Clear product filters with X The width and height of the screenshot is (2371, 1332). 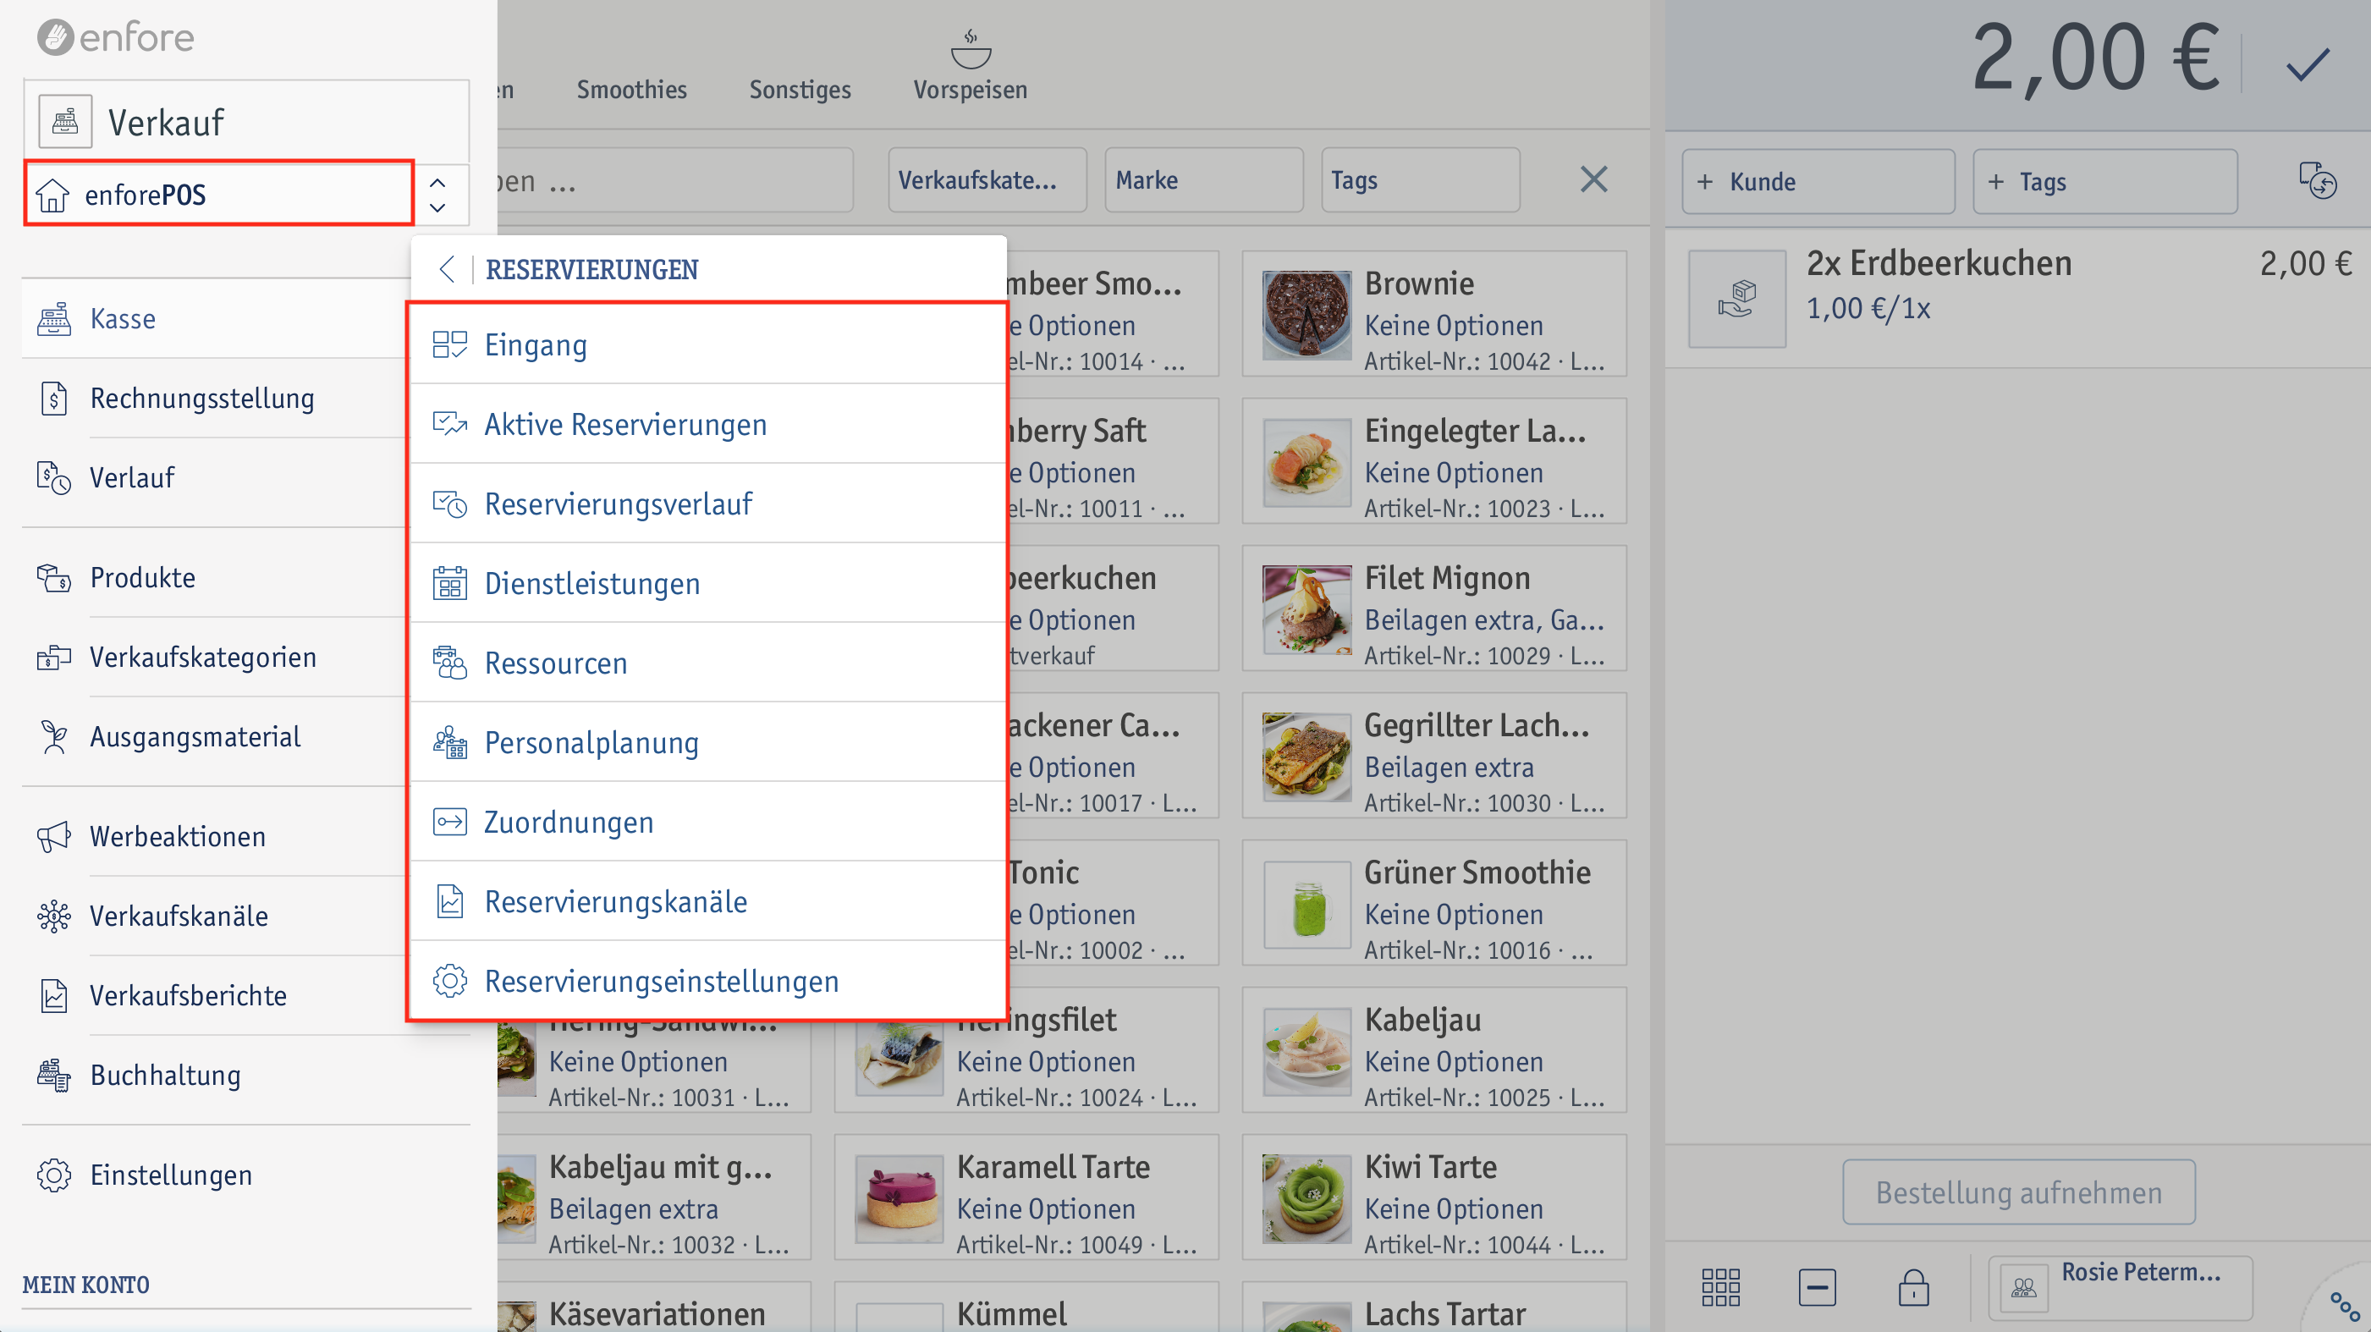1594,179
